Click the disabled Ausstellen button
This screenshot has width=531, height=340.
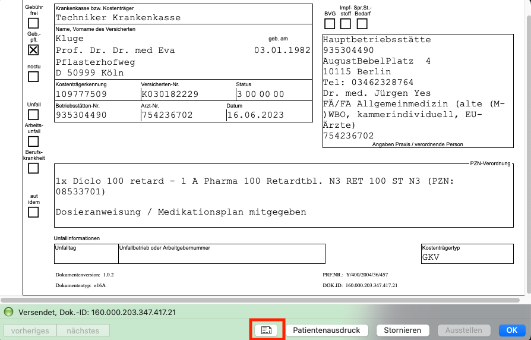[464, 330]
